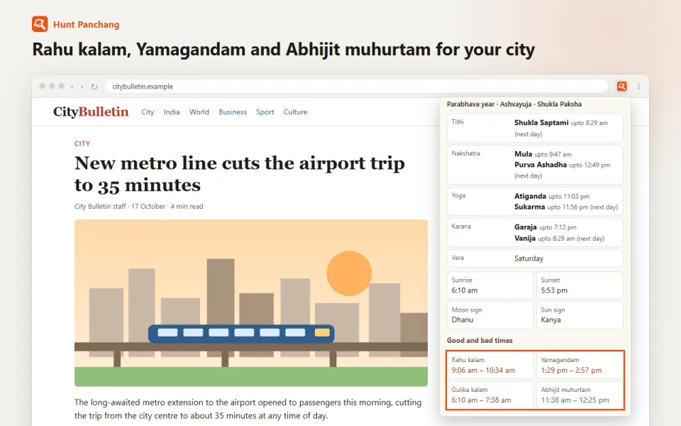Click the Sunrise 6:10 am card
Viewport: 681px width, 426px height.
(490, 285)
